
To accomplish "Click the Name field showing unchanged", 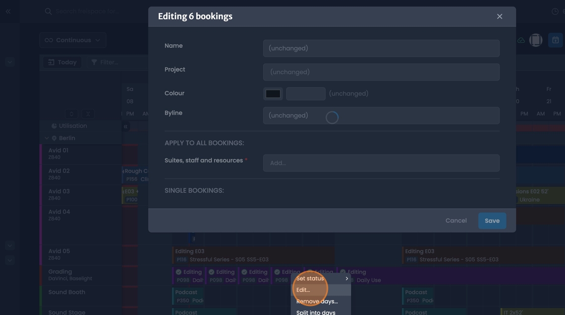I will click(x=381, y=48).
